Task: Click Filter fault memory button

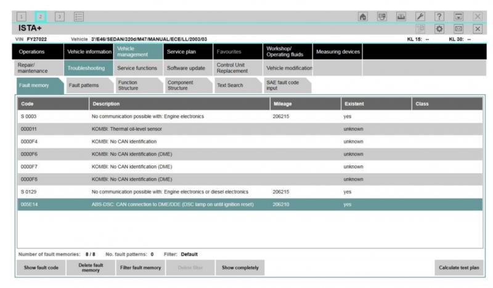Action: tap(141, 268)
